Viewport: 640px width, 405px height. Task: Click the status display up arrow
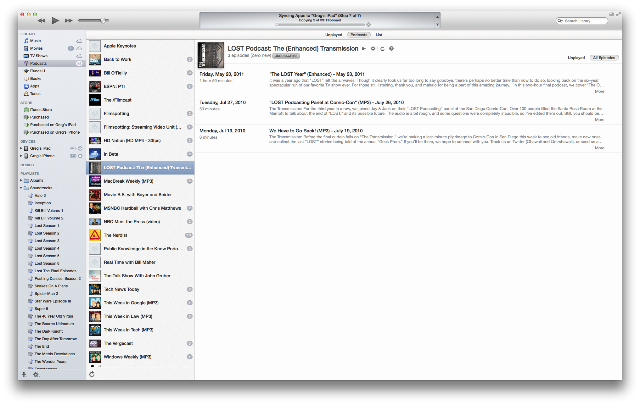(437, 17)
